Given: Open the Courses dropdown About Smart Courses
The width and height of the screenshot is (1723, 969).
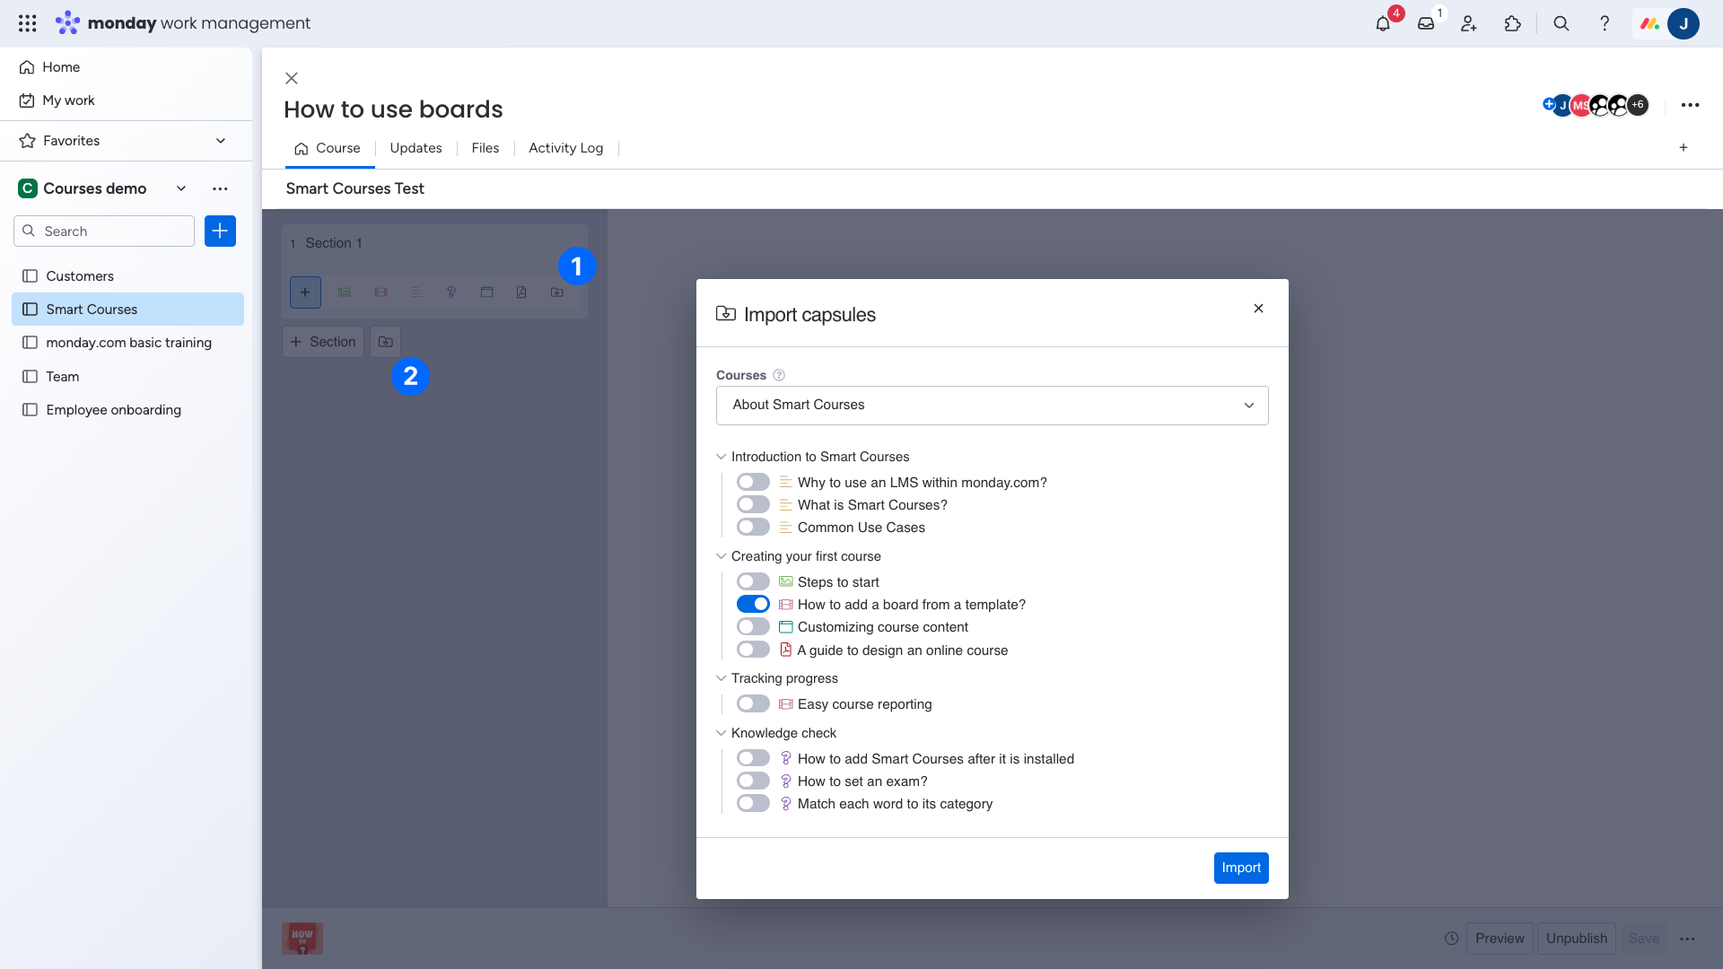Looking at the screenshot, I should 992,406.
